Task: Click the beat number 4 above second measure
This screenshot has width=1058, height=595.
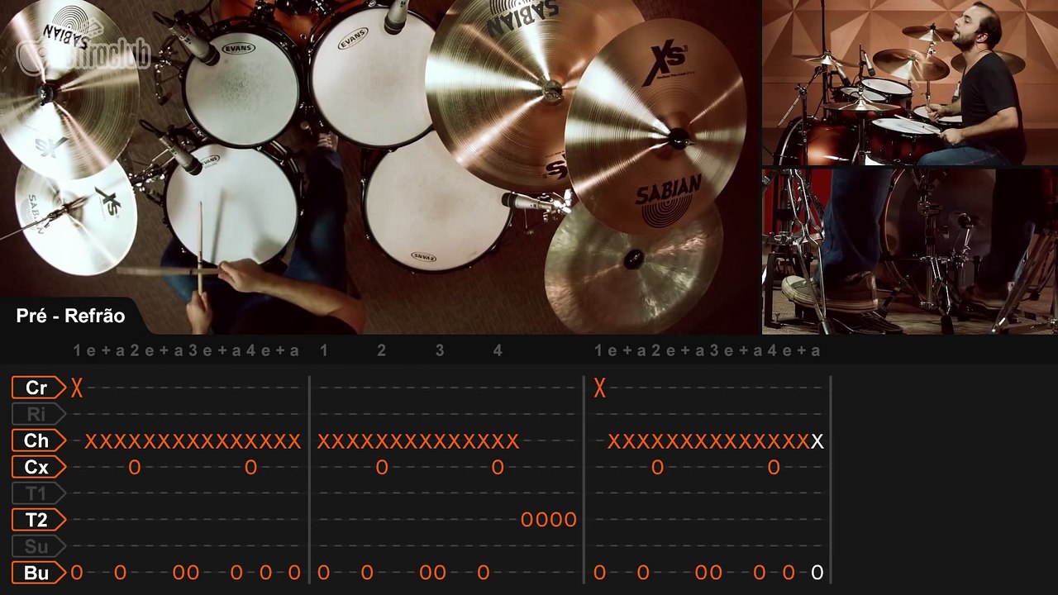Action: [498, 350]
